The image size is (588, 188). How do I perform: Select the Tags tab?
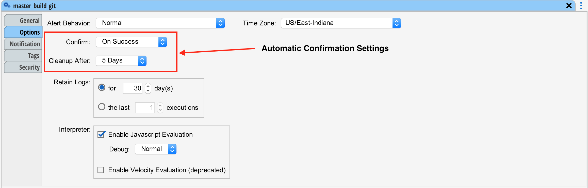click(x=23, y=56)
